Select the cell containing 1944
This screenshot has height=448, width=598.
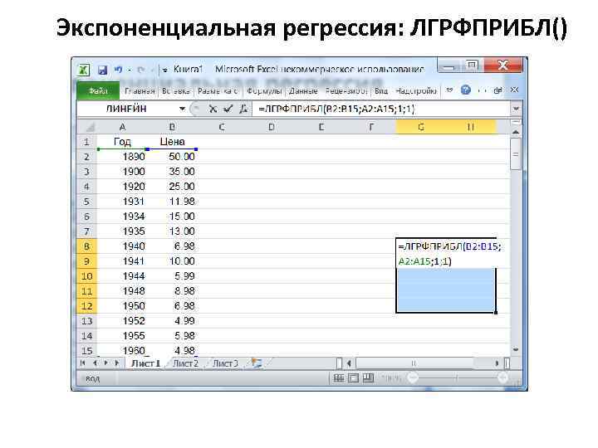(122, 276)
